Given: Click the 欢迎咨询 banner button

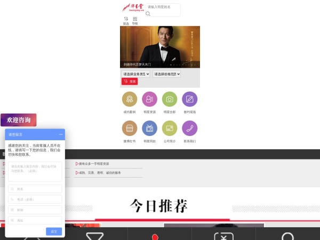Looking at the screenshot, I should pyautogui.click(x=19, y=120).
